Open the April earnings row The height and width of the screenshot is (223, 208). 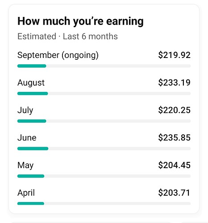pyautogui.click(x=104, y=197)
